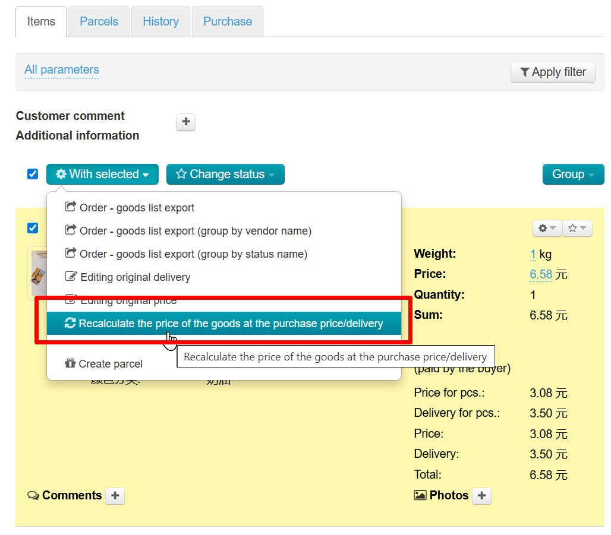The height and width of the screenshot is (535, 611).
Task: Expand the Change status dropdown
Action: (x=225, y=175)
